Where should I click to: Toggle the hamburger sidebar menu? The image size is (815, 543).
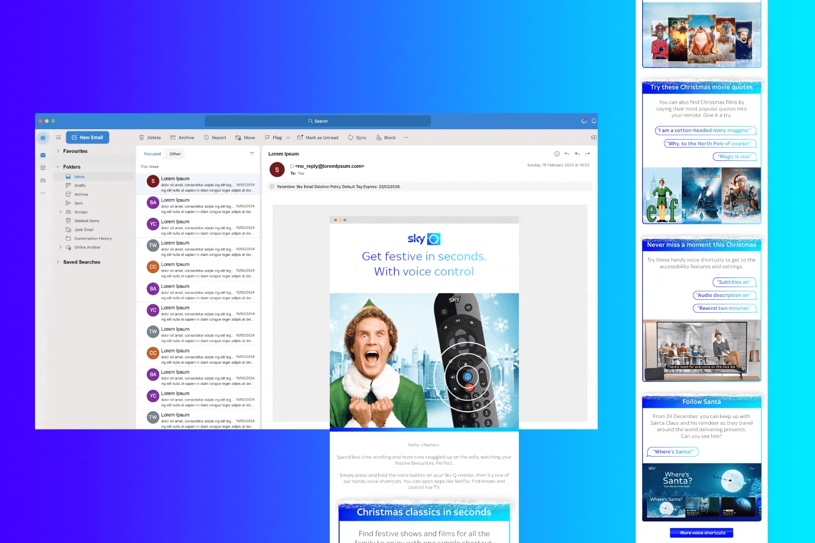(x=58, y=137)
